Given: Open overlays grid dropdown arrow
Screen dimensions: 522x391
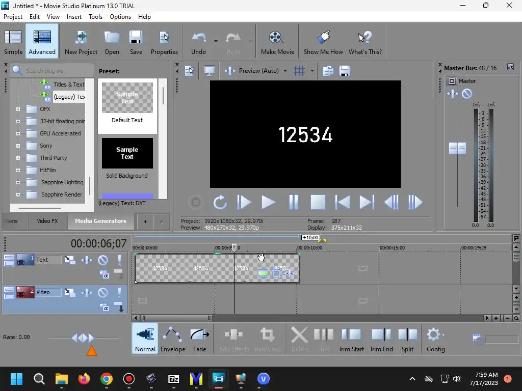Looking at the screenshot, I should click(312, 70).
